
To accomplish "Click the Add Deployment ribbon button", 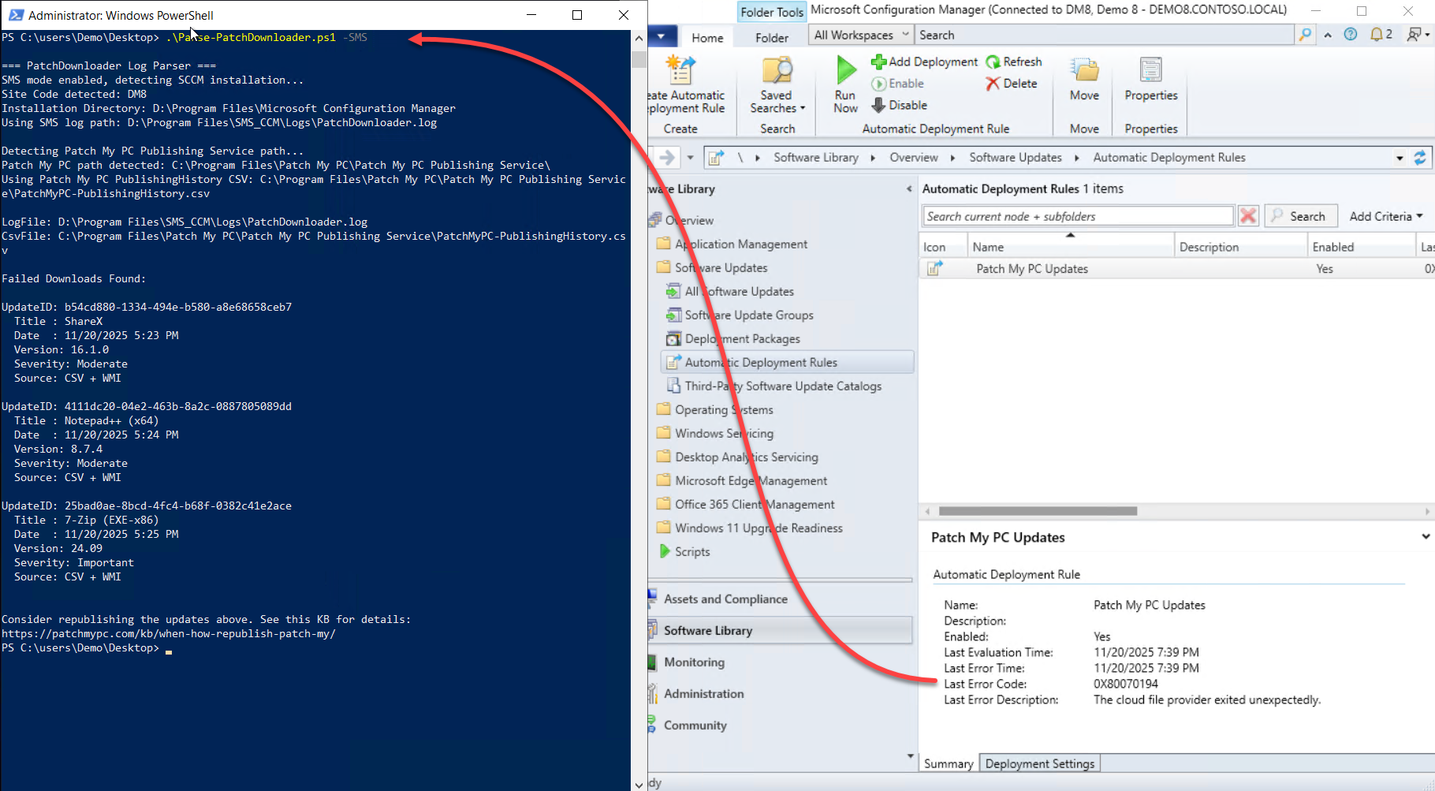I will [925, 62].
